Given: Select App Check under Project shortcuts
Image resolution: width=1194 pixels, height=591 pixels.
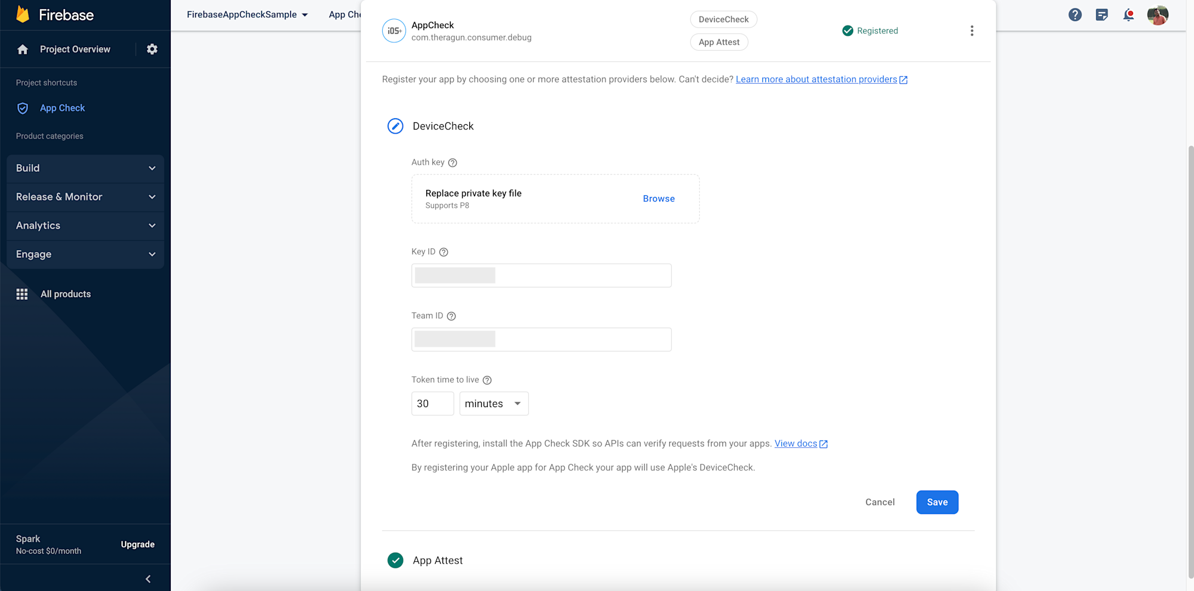Looking at the screenshot, I should click(62, 108).
